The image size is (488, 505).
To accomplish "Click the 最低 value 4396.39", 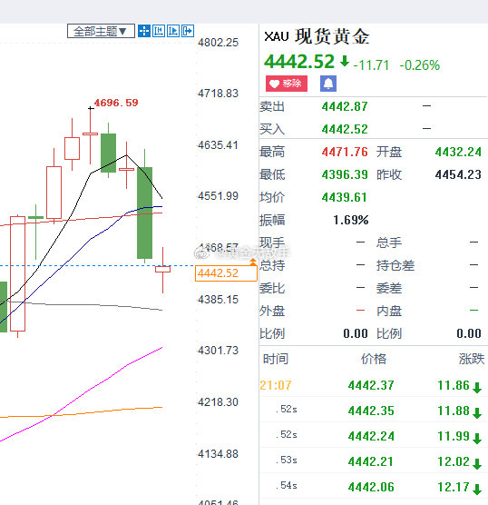I will tap(345, 174).
